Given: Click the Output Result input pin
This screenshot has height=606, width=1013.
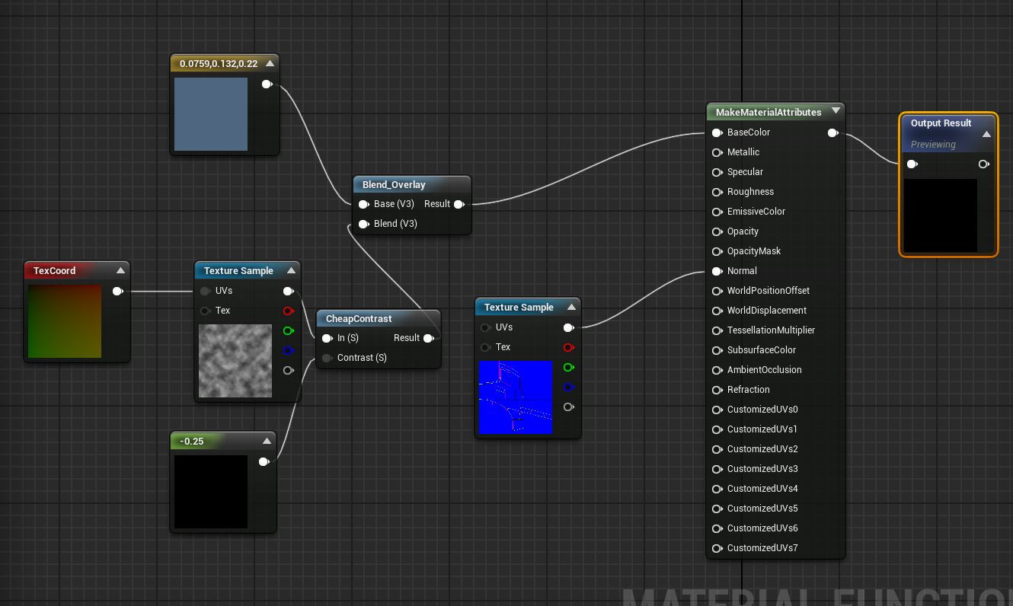Looking at the screenshot, I should coord(912,164).
